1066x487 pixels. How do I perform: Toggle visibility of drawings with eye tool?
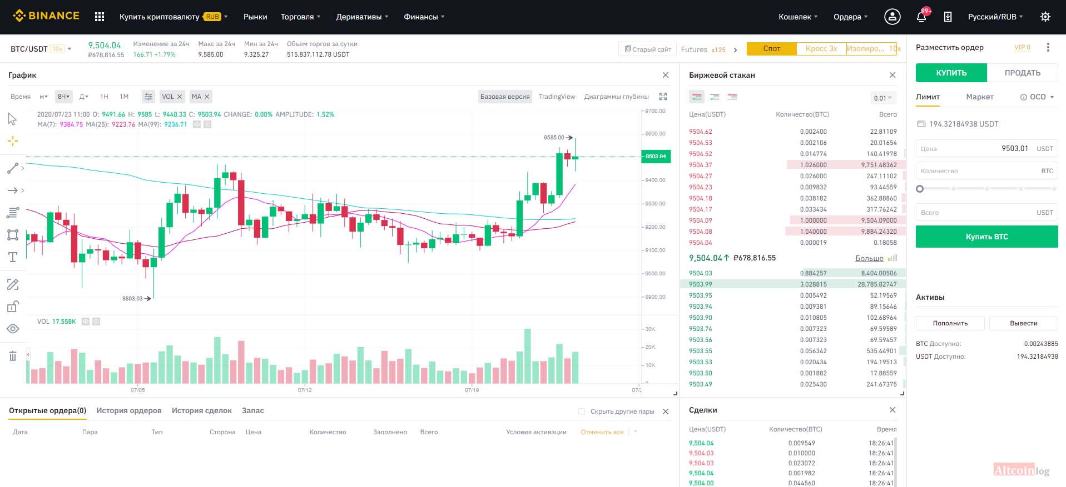coord(12,329)
